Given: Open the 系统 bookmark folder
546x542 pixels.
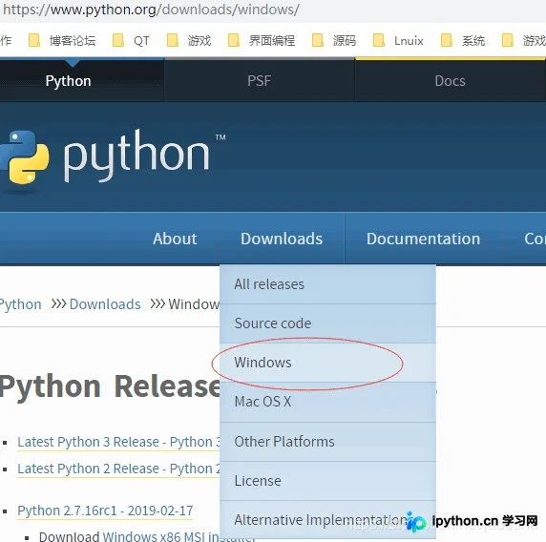Looking at the screenshot, I should [463, 40].
